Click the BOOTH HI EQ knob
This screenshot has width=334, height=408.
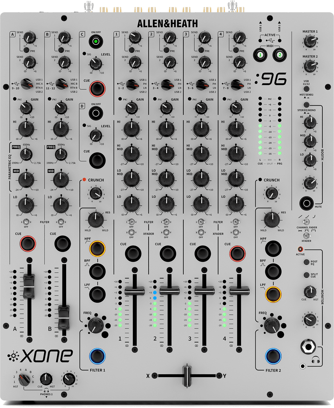310,122
